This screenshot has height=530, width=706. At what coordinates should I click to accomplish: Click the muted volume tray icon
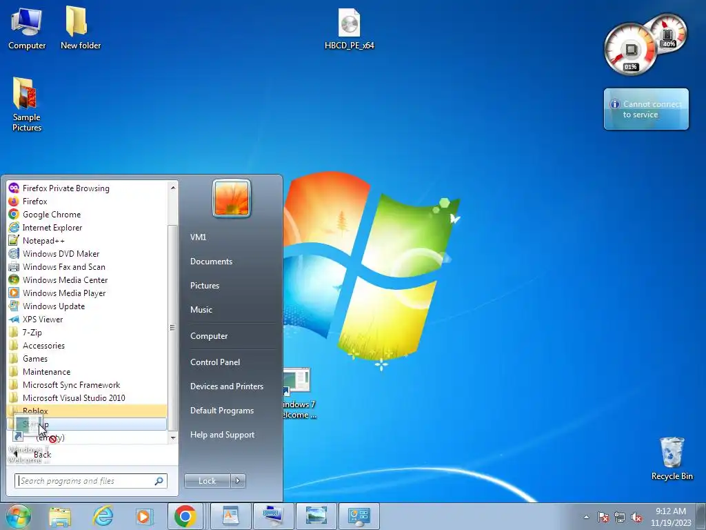click(x=636, y=517)
